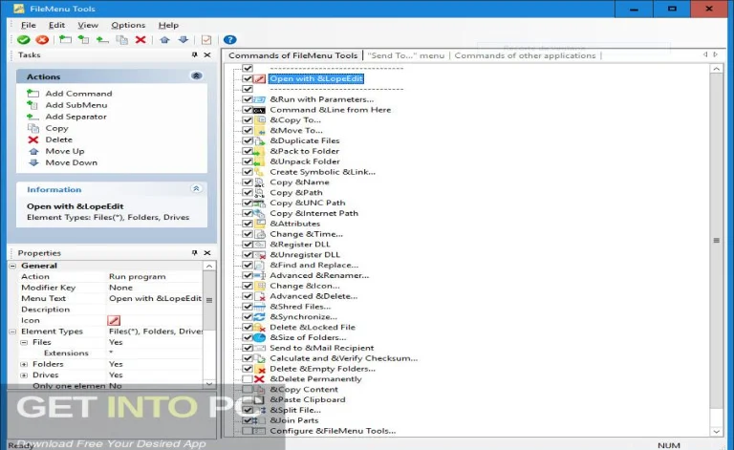Click the Delete Empty Folders icon
This screenshot has width=734, height=450.
tap(259, 369)
